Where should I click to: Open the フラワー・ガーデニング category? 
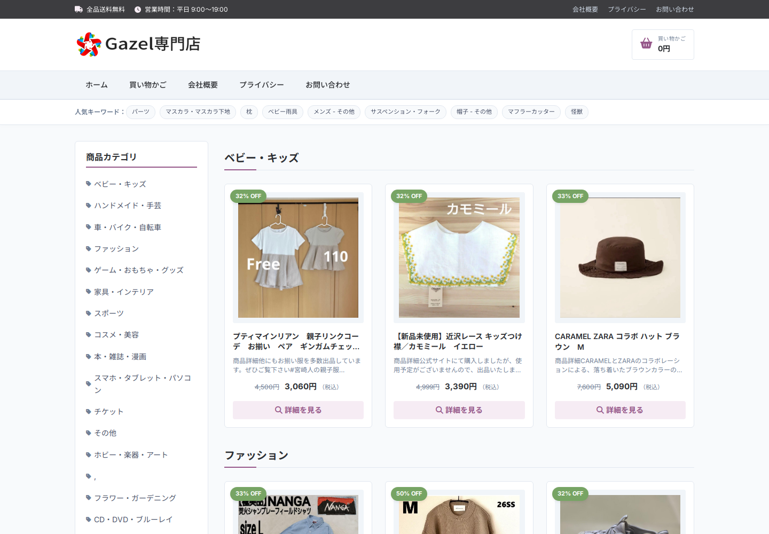click(x=135, y=498)
